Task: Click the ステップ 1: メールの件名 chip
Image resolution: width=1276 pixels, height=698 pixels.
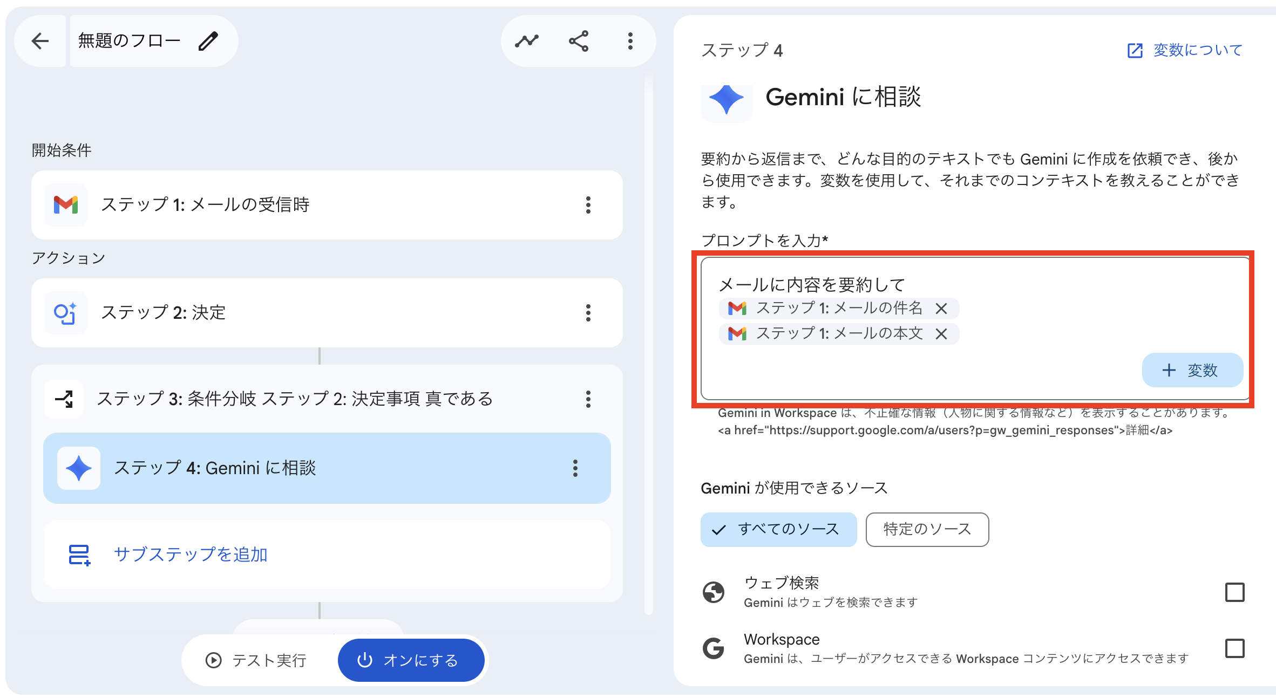Action: click(839, 309)
